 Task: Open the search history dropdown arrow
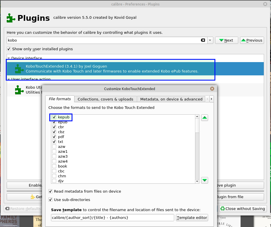(210, 40)
